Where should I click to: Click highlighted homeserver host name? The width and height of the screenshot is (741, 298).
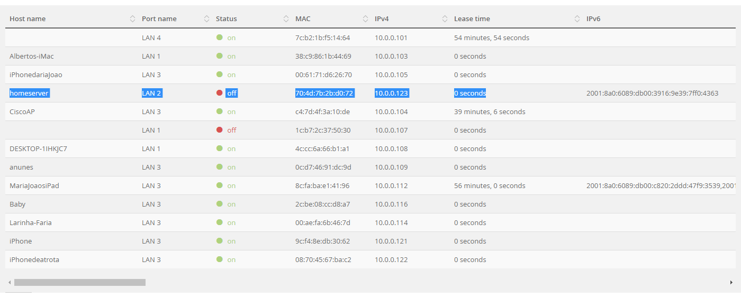[29, 93]
